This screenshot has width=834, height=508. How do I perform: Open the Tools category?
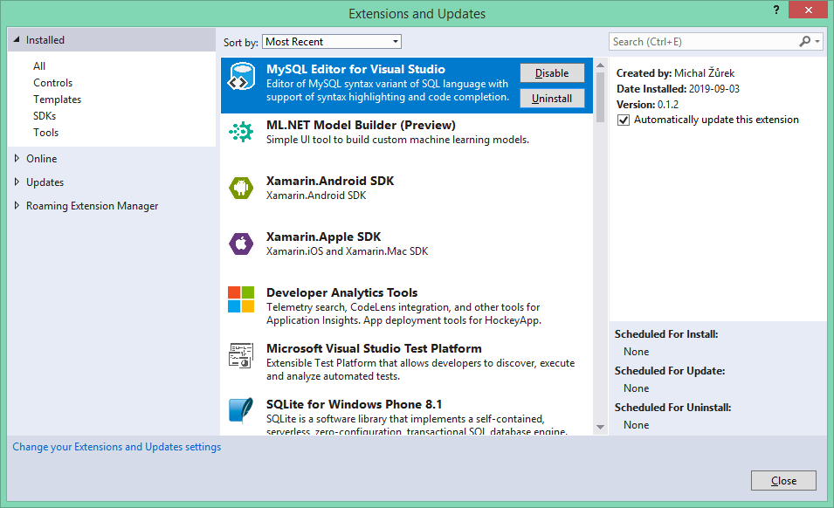45,132
